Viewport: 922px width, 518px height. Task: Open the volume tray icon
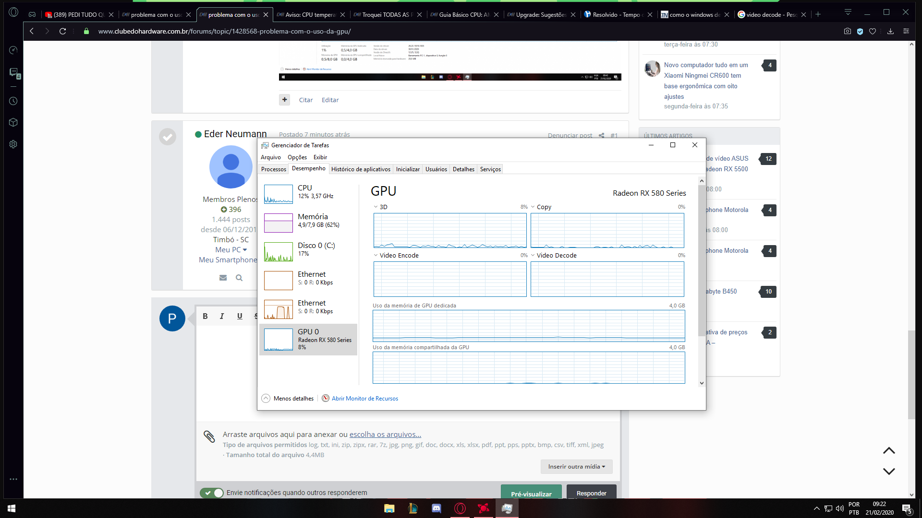[840, 508]
